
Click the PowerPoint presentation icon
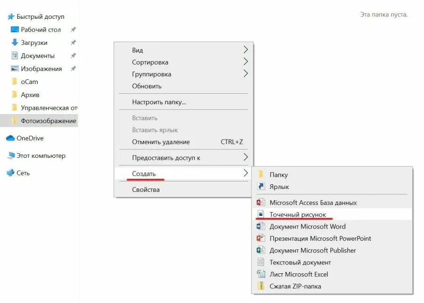261,238
